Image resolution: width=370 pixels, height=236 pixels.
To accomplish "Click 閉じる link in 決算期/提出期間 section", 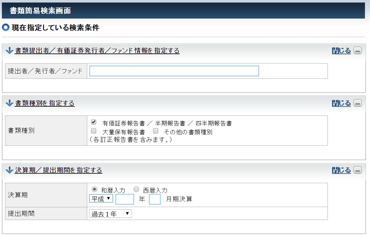I will pos(341,170).
